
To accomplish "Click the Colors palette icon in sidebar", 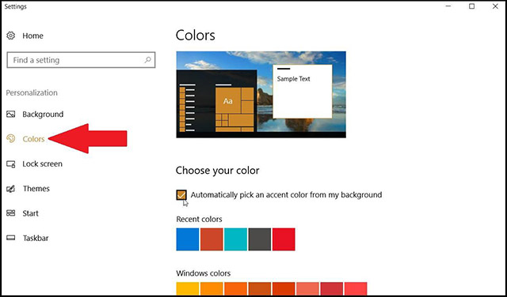I will click(10, 139).
